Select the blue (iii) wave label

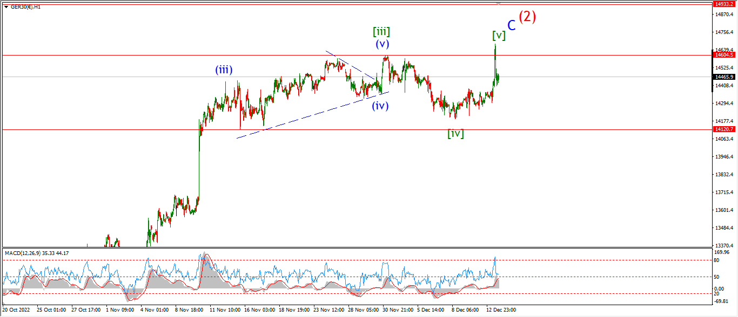click(224, 70)
